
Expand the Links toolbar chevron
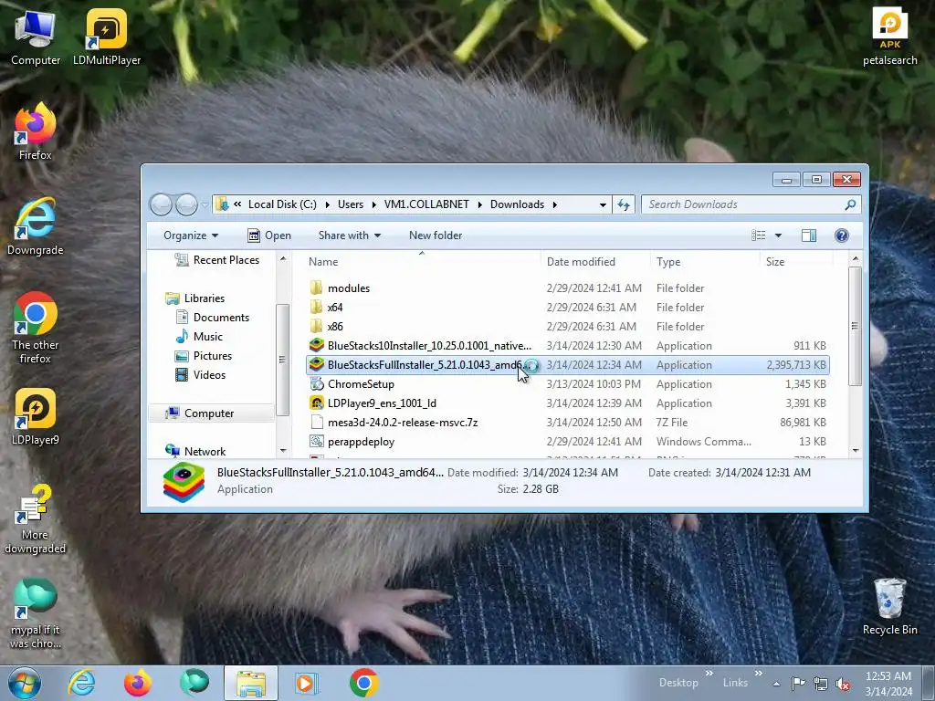coord(758,674)
